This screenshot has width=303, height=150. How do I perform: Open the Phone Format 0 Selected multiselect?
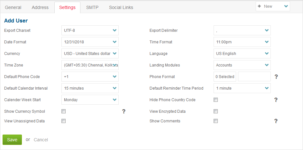[x=225, y=77]
